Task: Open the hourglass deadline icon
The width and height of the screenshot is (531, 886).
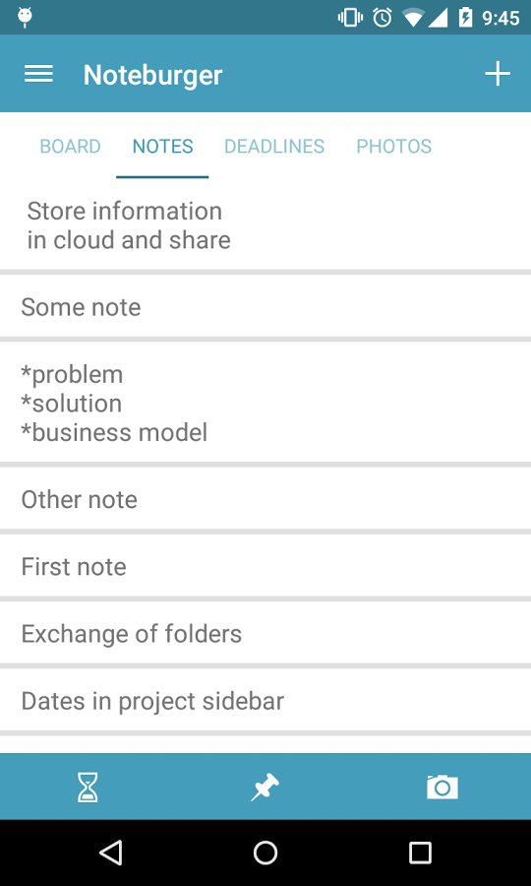Action: (x=88, y=787)
